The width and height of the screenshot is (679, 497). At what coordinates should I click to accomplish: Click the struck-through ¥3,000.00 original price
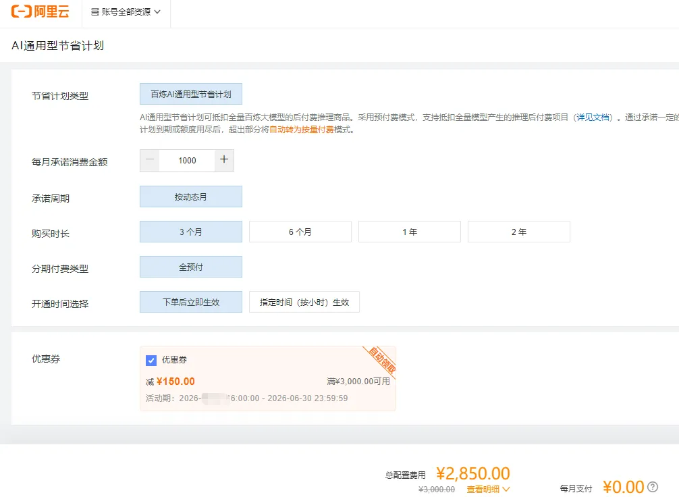(x=437, y=489)
